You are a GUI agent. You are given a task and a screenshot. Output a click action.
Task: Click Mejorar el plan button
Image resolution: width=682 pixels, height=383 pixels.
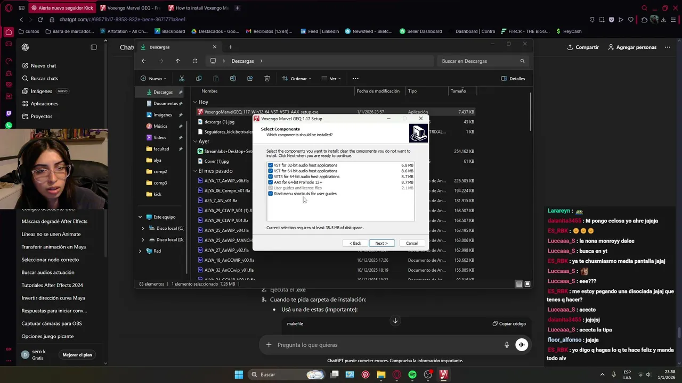(x=77, y=355)
